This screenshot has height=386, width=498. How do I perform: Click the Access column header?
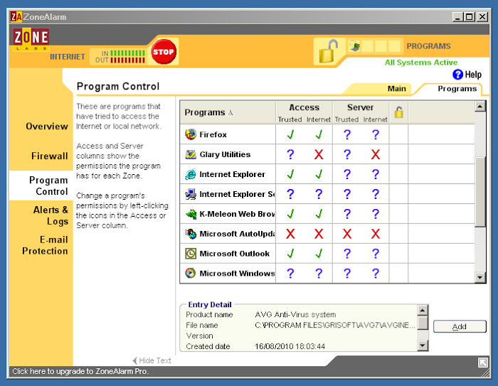coord(304,107)
